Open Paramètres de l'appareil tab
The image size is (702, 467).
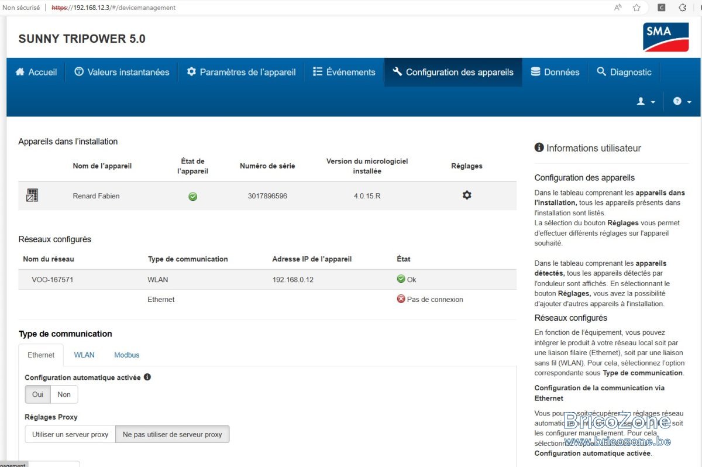[241, 72]
